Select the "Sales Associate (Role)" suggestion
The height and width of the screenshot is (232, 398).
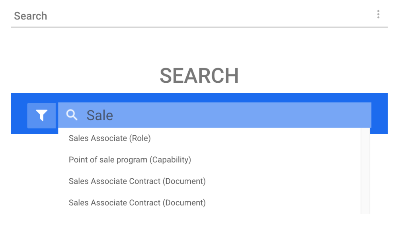pos(110,138)
